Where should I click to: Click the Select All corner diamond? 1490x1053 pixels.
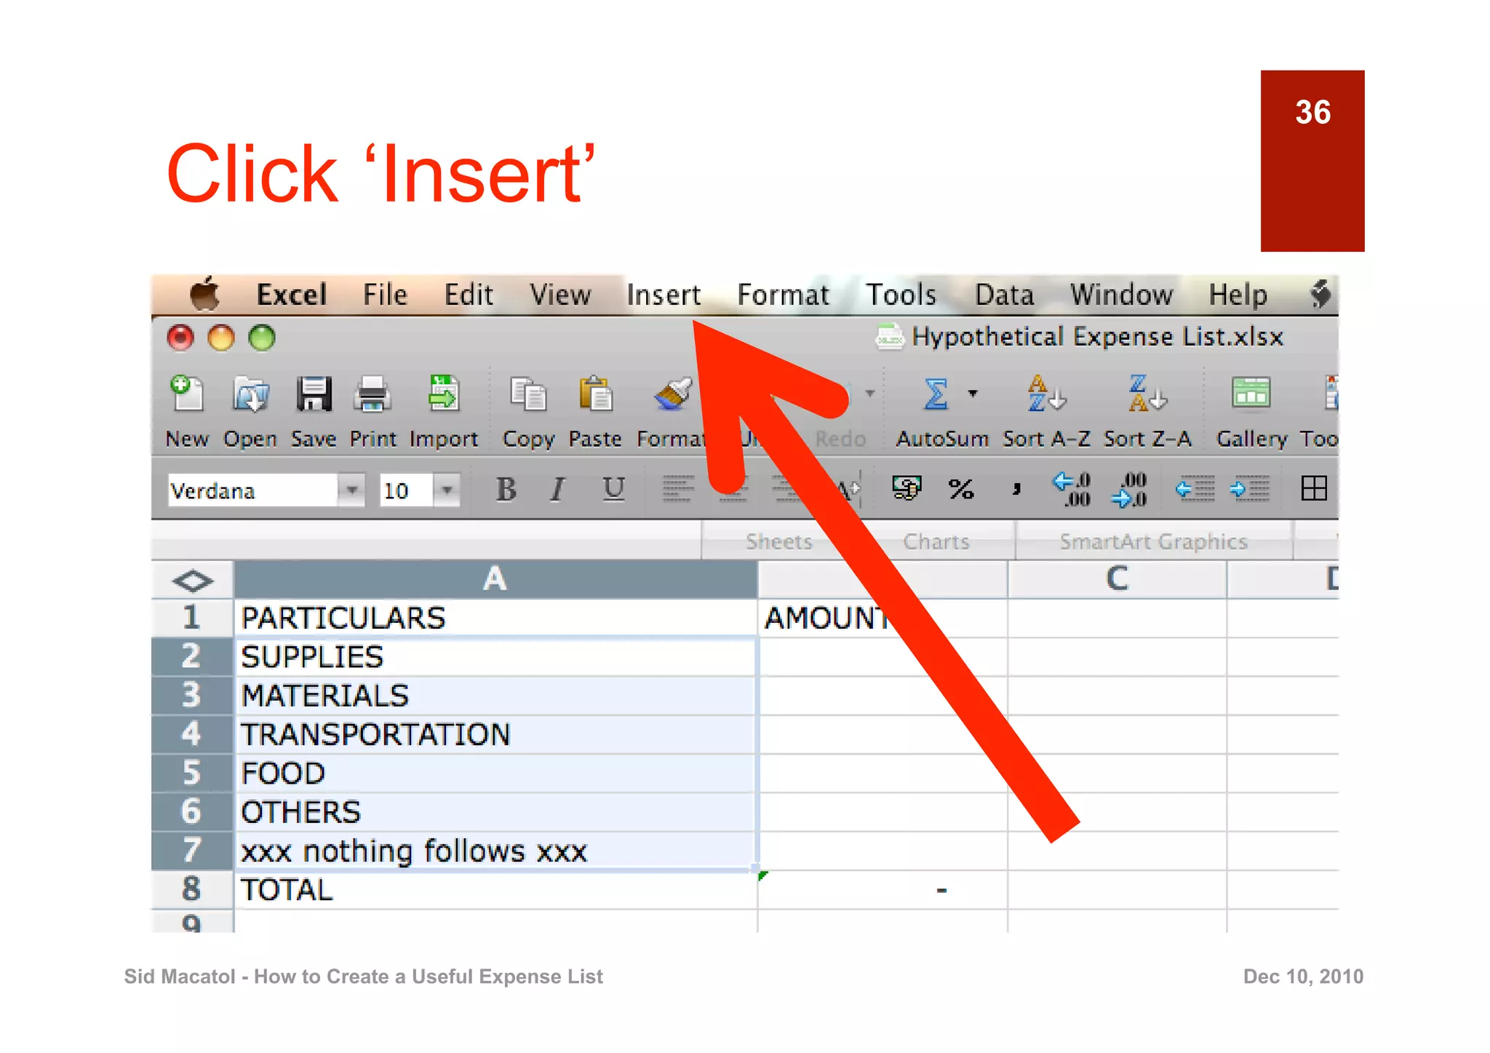(x=193, y=580)
